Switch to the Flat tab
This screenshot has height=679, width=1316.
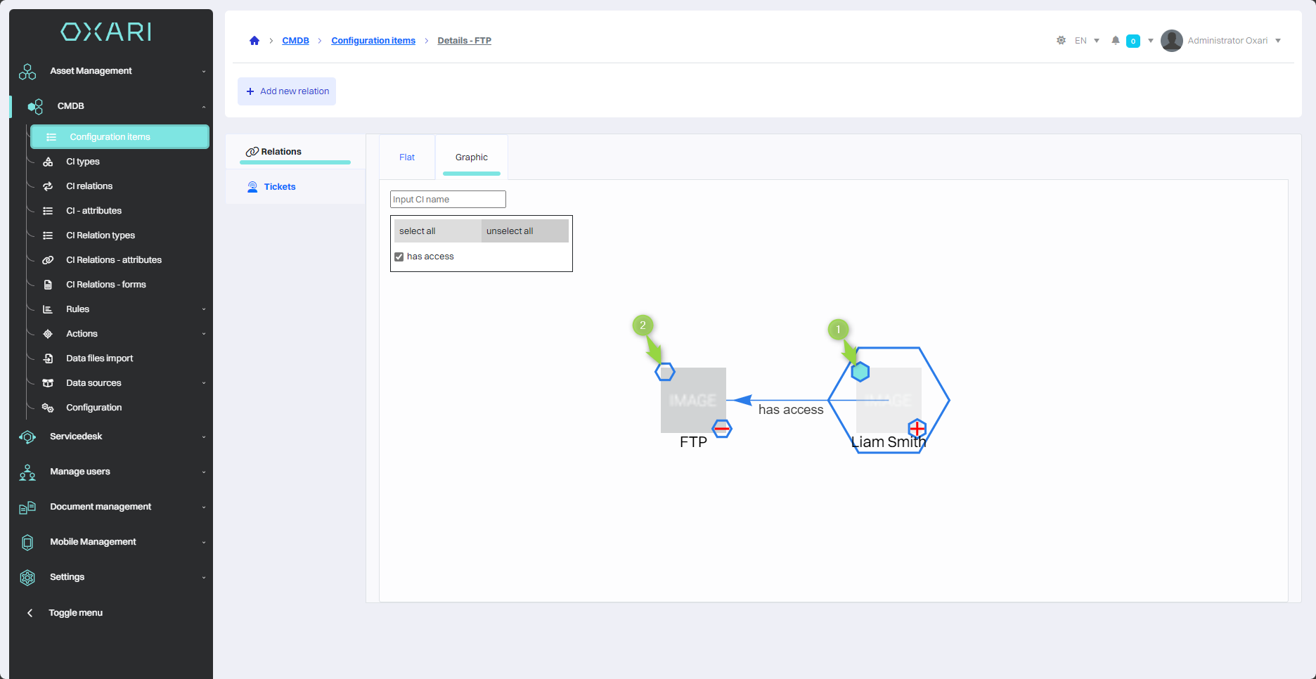click(407, 157)
